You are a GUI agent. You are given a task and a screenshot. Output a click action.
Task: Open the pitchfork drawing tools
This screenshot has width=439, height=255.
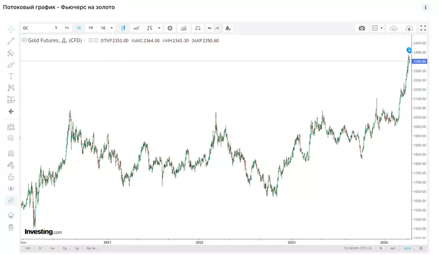tap(11, 53)
